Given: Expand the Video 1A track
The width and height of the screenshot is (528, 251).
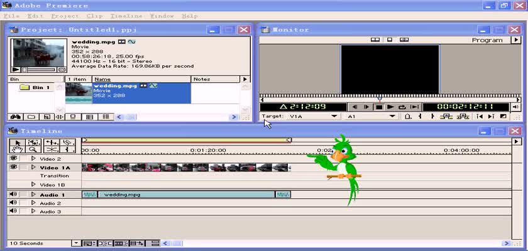Looking at the screenshot, I should (x=33, y=167).
